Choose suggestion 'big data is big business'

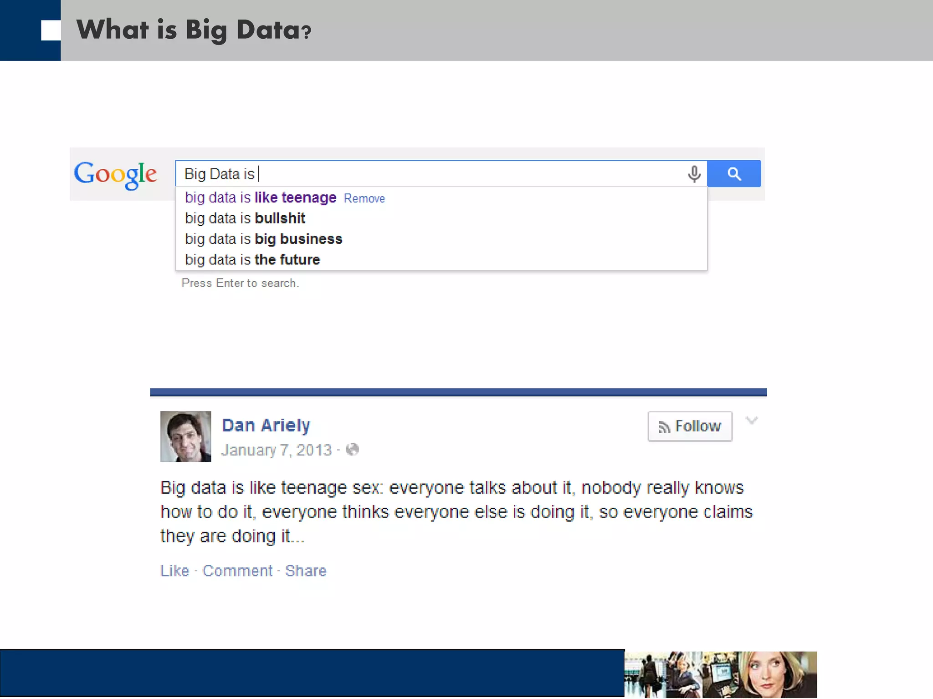click(x=264, y=239)
